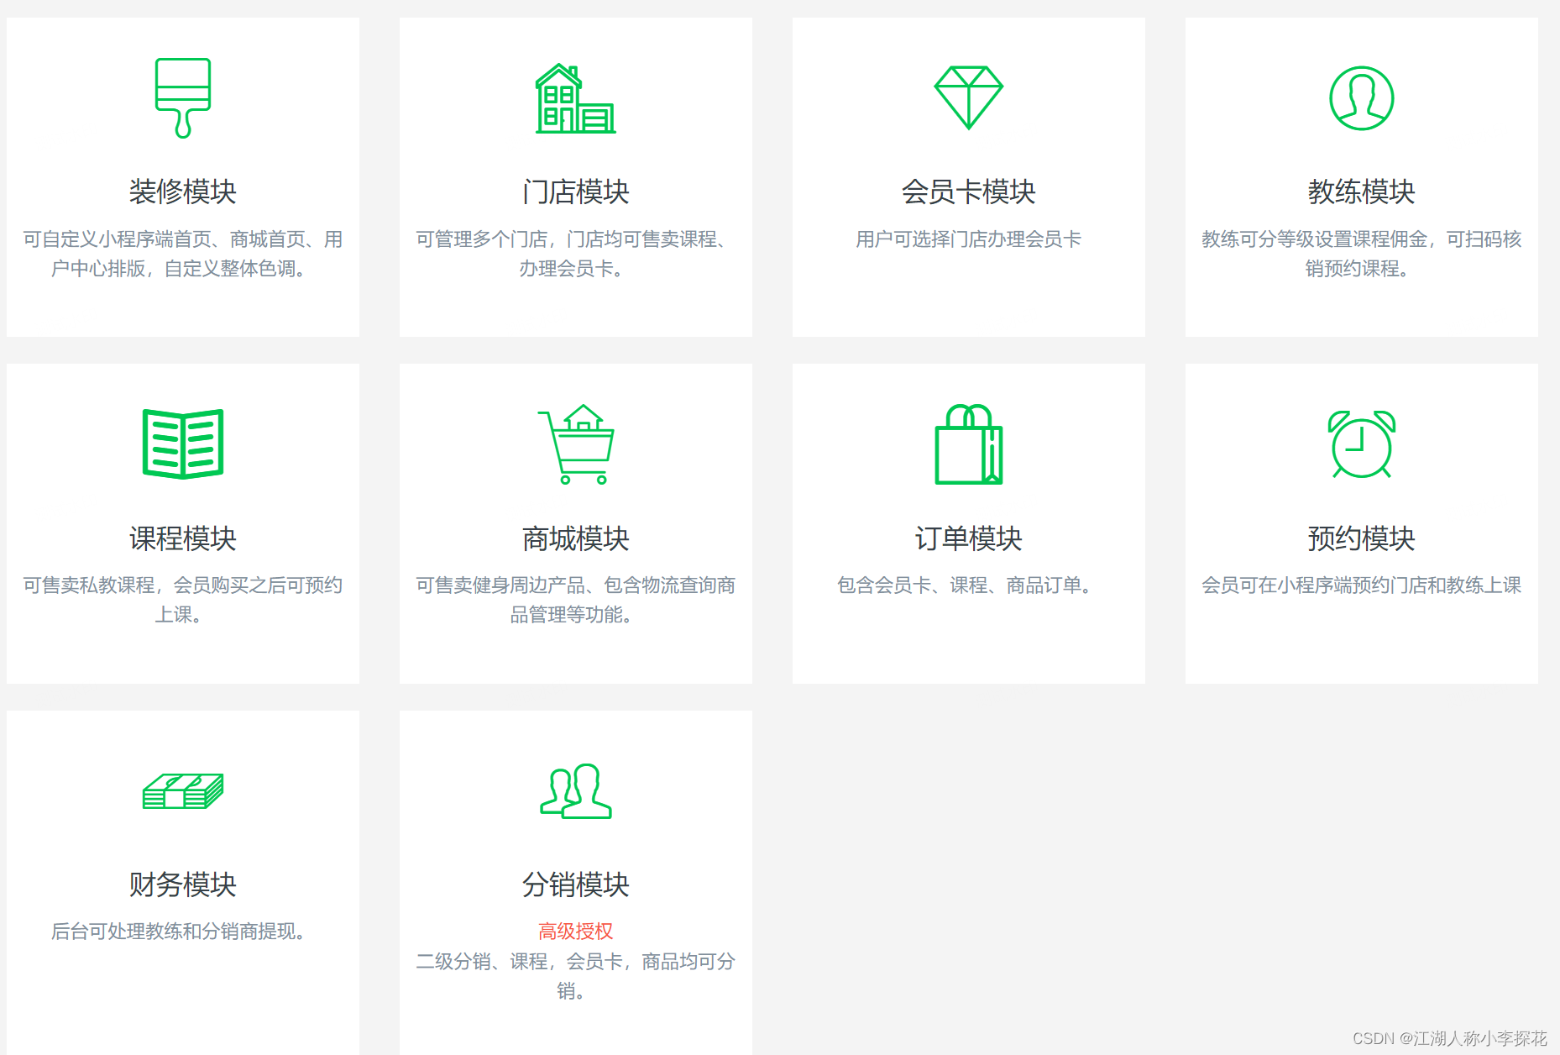
Task: Select the 商城模块 heading
Action: pyautogui.click(x=576, y=538)
